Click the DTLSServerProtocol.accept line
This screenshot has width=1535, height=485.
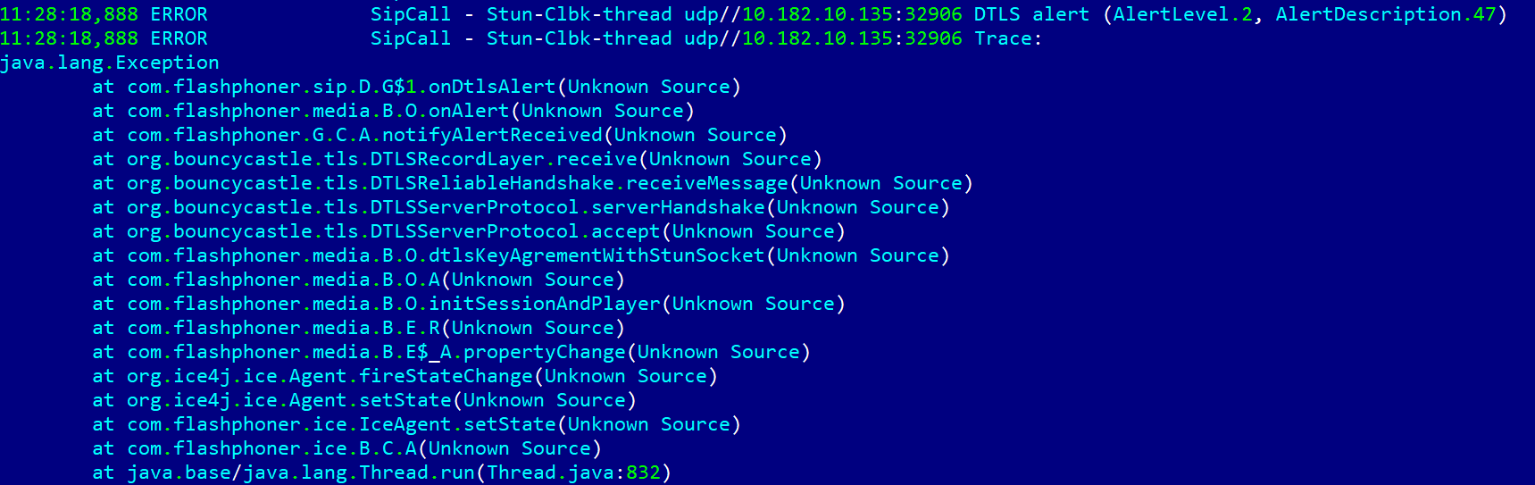pos(515,231)
